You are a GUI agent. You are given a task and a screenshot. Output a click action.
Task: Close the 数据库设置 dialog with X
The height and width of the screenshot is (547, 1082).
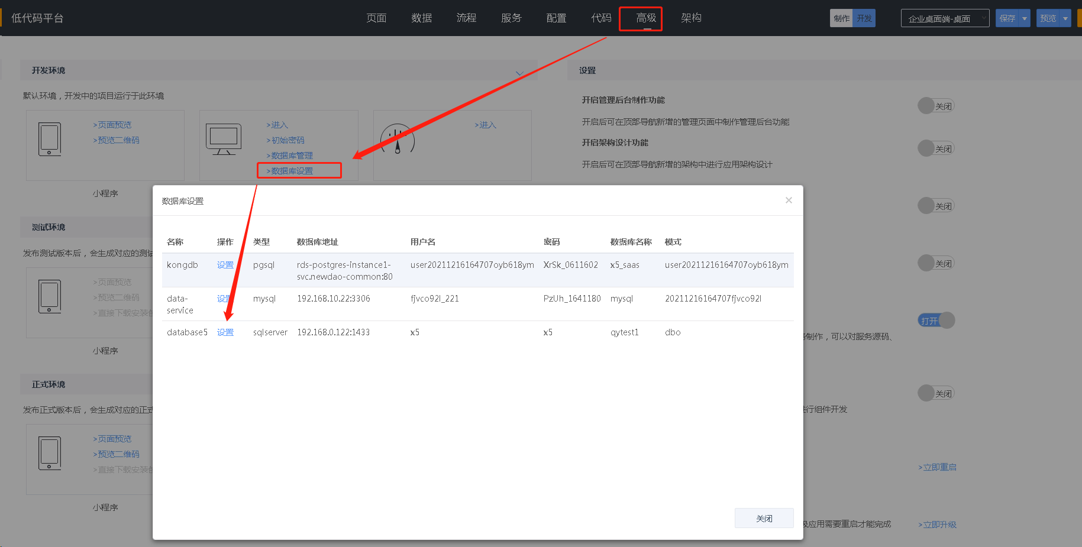click(789, 200)
